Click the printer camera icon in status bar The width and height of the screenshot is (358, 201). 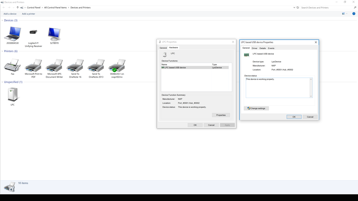10,187
